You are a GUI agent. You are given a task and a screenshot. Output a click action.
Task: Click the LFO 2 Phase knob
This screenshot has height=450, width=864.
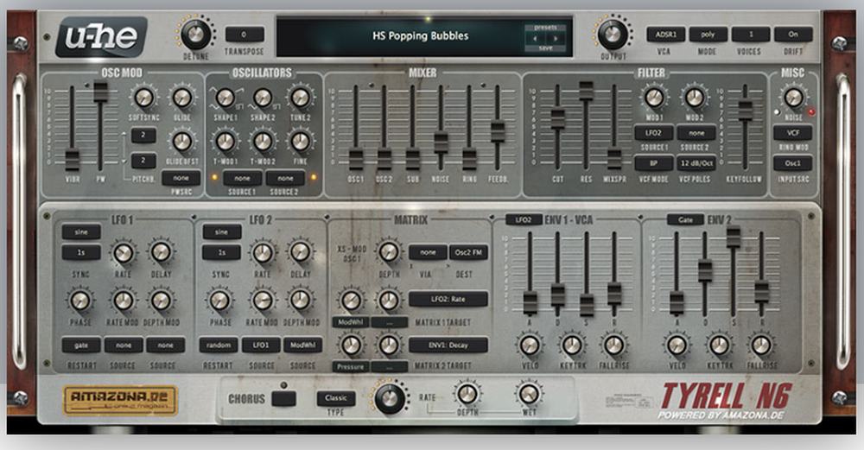tap(219, 301)
